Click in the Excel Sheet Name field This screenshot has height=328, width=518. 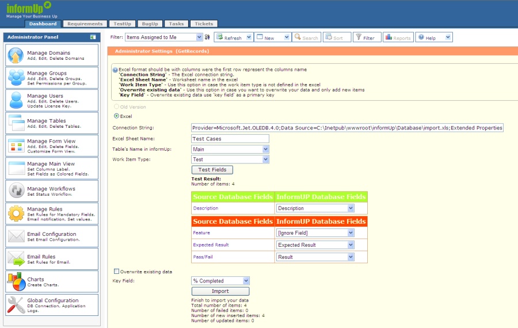230,139
